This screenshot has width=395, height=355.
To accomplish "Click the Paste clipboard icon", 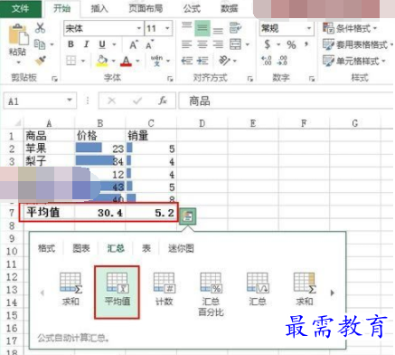I will (x=18, y=34).
